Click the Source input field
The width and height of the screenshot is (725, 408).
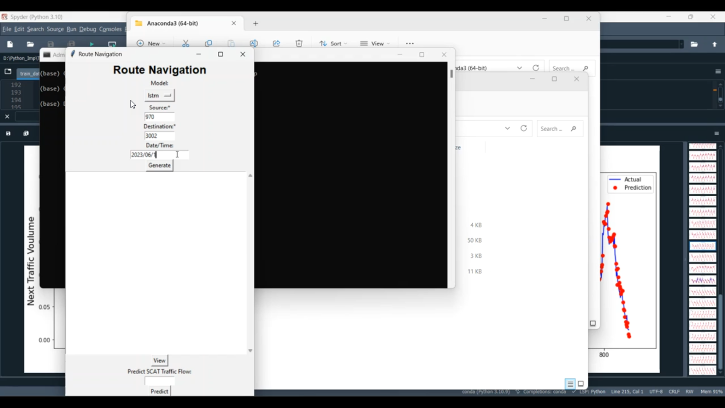pyautogui.click(x=159, y=117)
